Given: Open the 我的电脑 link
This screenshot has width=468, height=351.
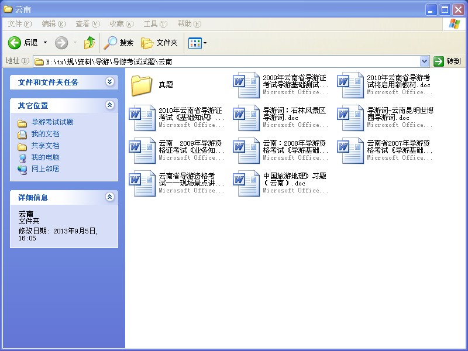Looking at the screenshot, I should (46, 157).
